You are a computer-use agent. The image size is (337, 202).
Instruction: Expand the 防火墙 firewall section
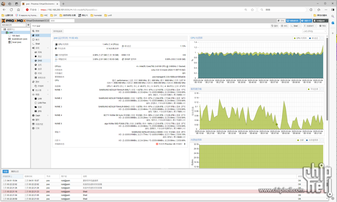(48, 90)
